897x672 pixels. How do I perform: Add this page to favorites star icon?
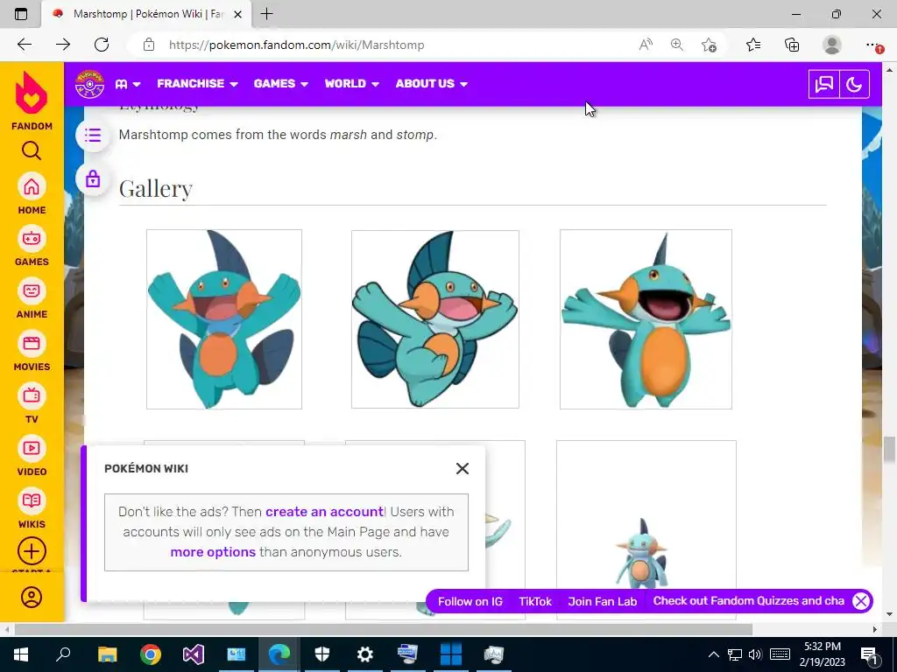click(x=709, y=45)
